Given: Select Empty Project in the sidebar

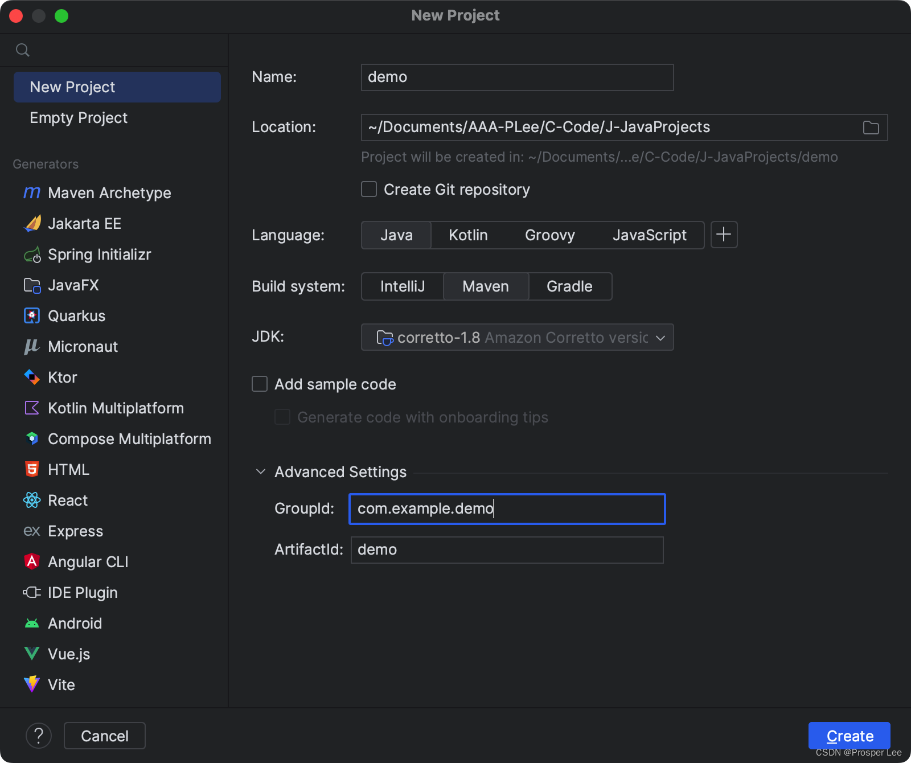Looking at the screenshot, I should pyautogui.click(x=117, y=118).
